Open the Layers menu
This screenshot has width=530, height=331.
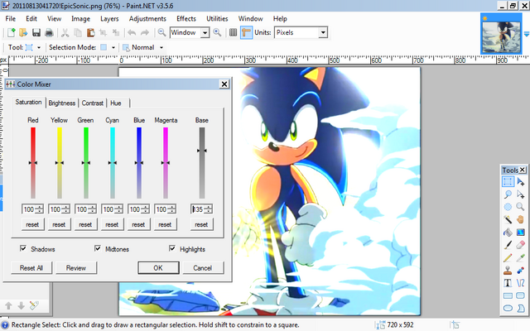tap(109, 18)
